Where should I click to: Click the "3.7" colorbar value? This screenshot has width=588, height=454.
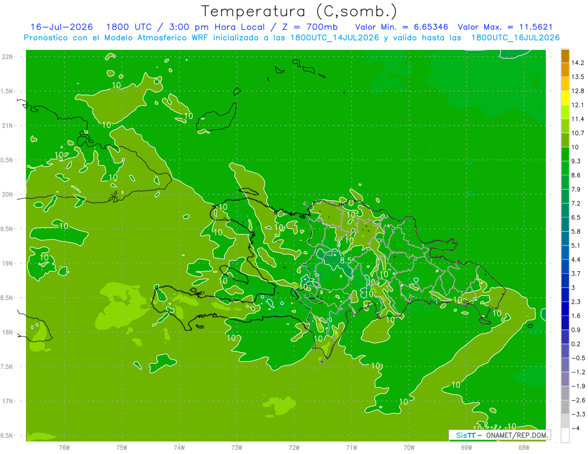(x=576, y=274)
